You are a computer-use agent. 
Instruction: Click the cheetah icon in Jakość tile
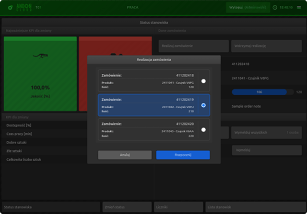click(x=40, y=56)
